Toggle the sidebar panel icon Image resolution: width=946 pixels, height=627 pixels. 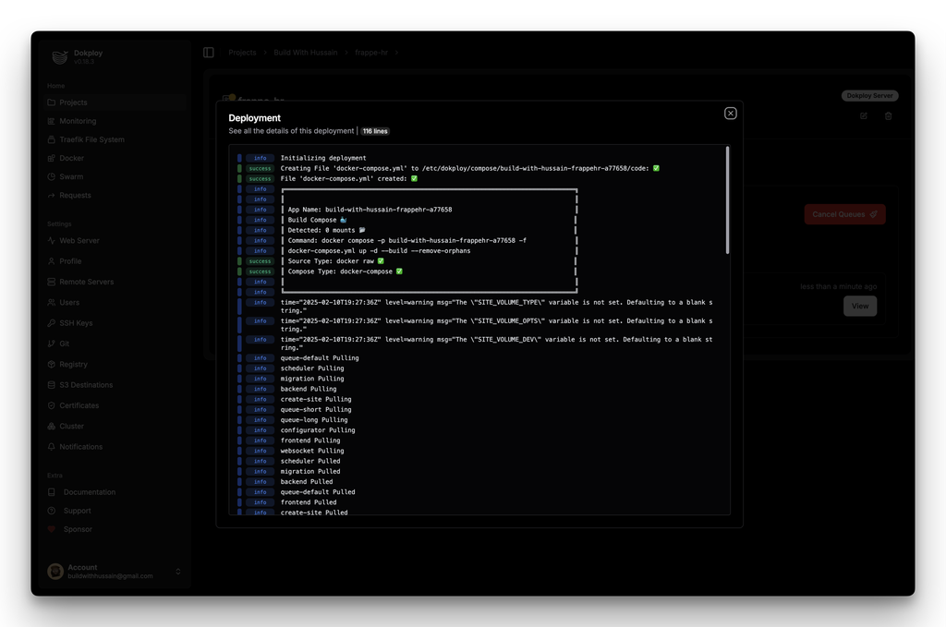coord(209,53)
